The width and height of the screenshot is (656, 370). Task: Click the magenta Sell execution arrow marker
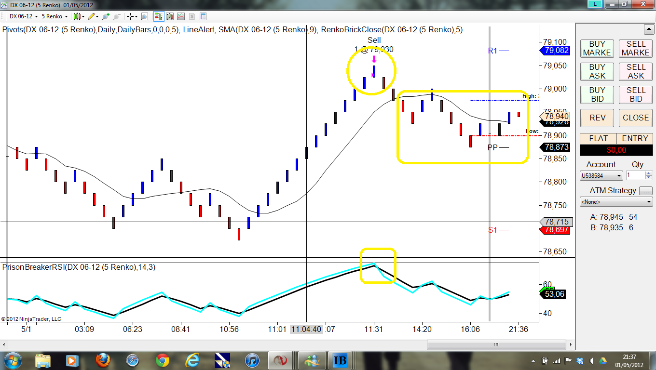click(374, 59)
